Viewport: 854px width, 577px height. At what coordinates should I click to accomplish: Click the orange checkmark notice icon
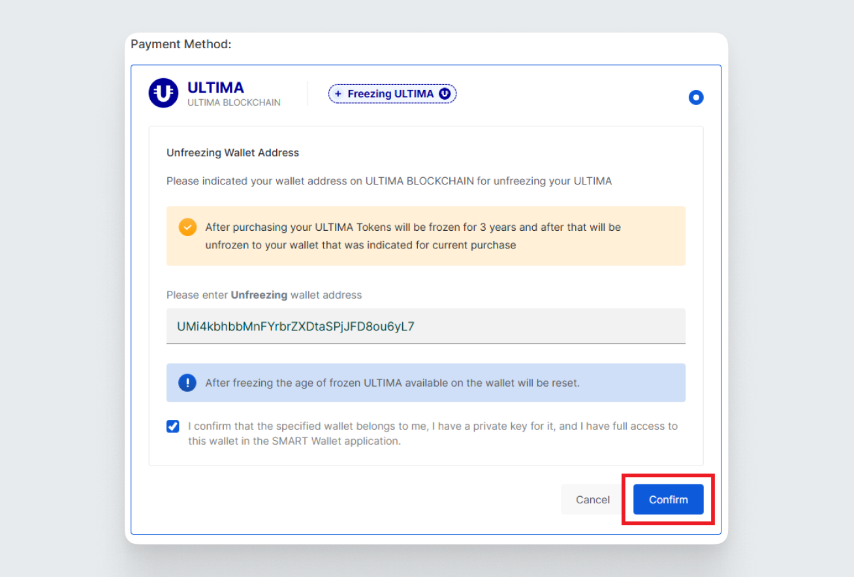coord(187,228)
